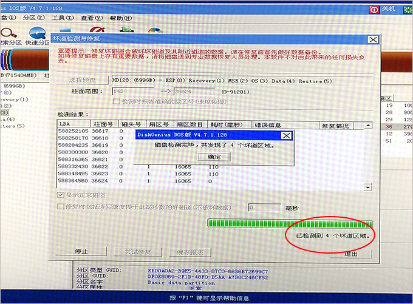
Task: Close the DiskGenius DOS版 message box
Action: click(x=286, y=135)
